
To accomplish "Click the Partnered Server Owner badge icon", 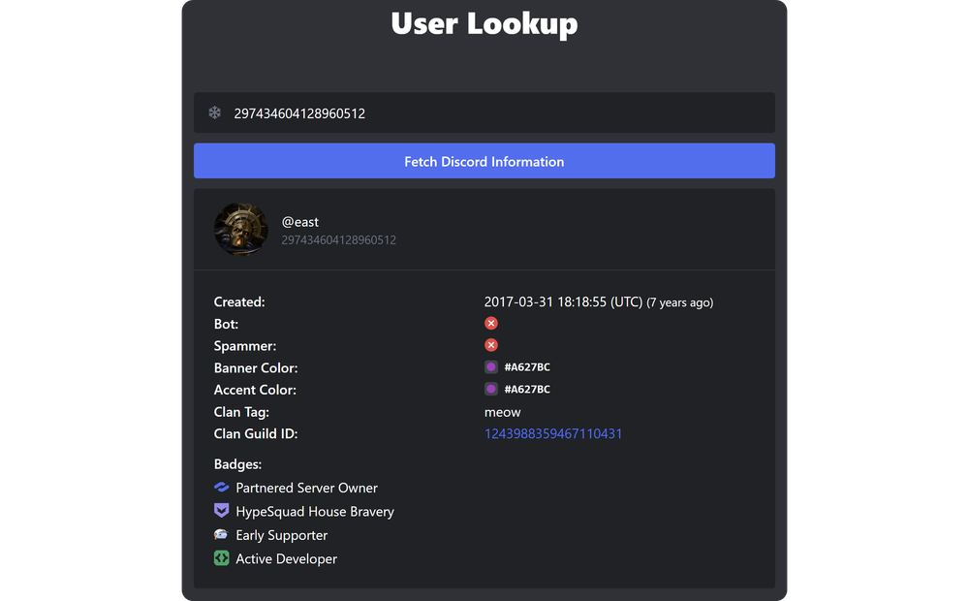I will [x=221, y=488].
